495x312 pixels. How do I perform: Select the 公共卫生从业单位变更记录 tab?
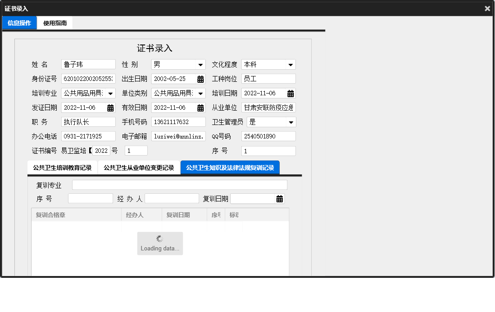(139, 167)
